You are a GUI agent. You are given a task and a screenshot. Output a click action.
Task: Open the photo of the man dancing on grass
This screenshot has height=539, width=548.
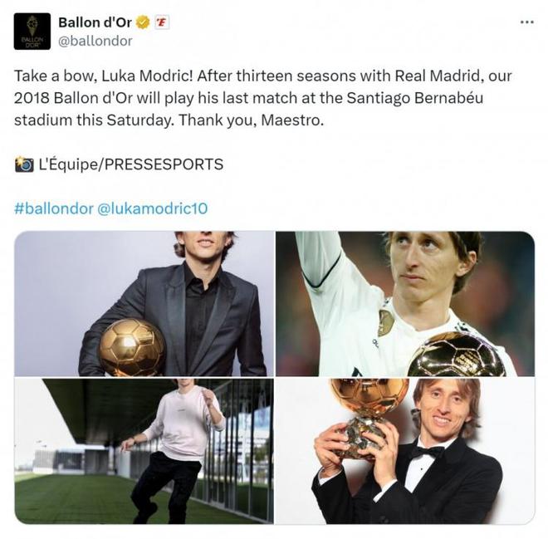click(144, 451)
